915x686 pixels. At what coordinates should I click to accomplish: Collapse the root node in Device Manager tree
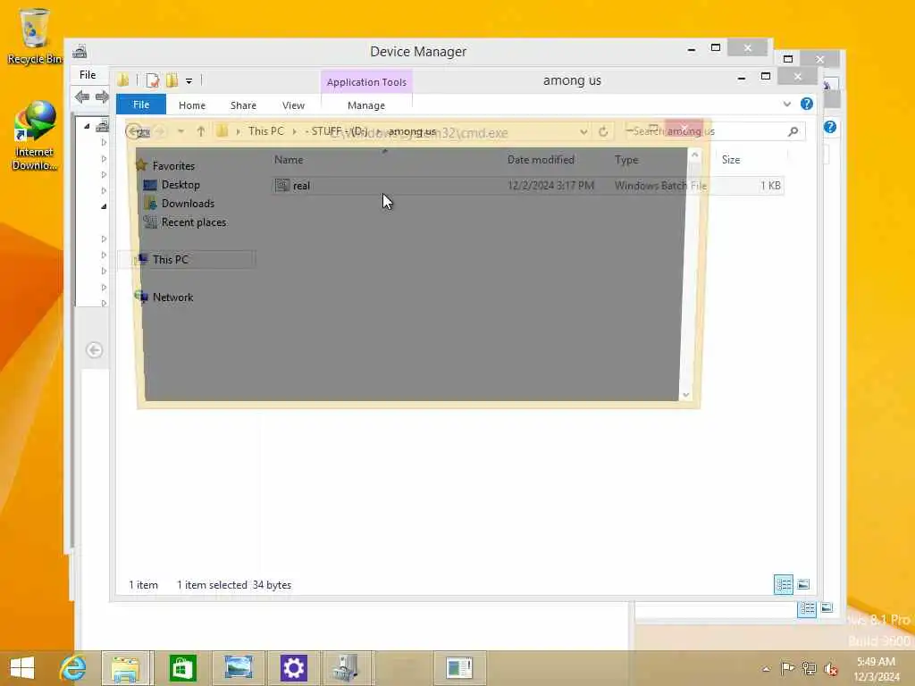click(x=87, y=126)
